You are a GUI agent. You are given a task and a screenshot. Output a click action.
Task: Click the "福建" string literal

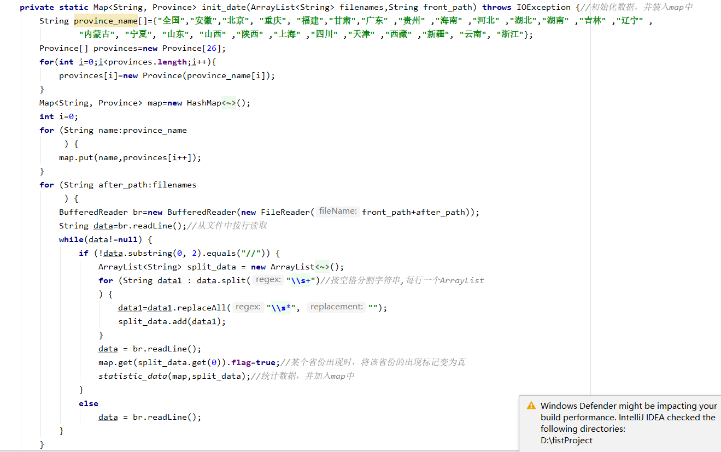(310, 21)
